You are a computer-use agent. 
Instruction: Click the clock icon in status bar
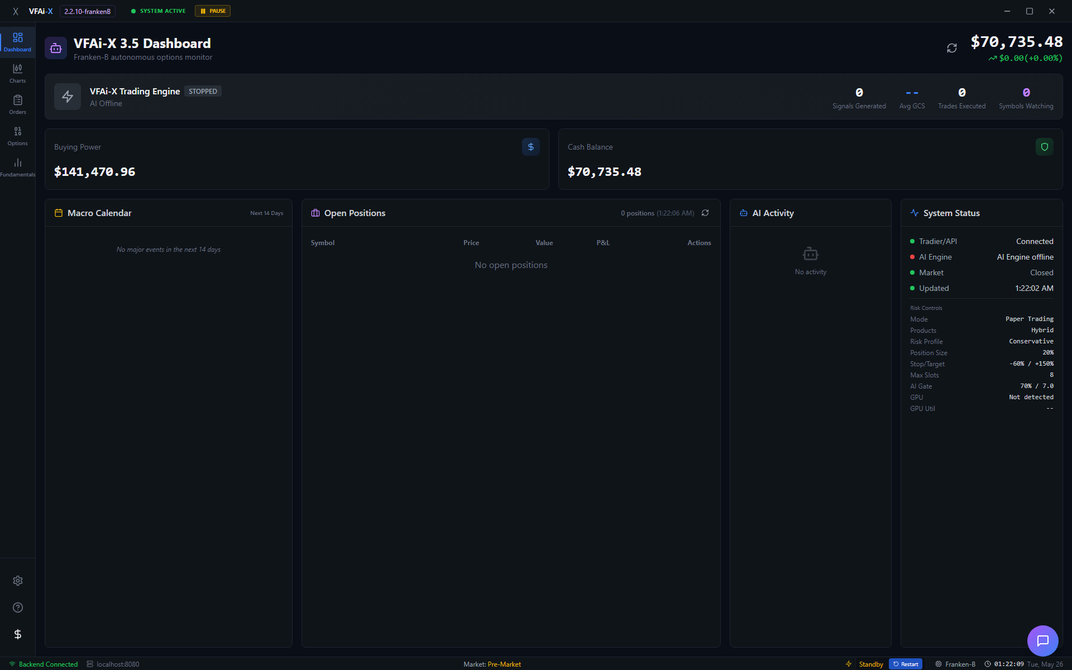click(987, 664)
